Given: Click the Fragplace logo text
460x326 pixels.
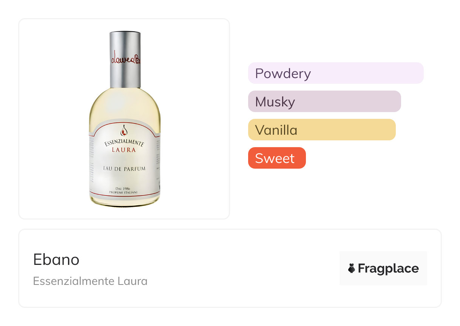Looking at the screenshot, I should coord(388,268).
